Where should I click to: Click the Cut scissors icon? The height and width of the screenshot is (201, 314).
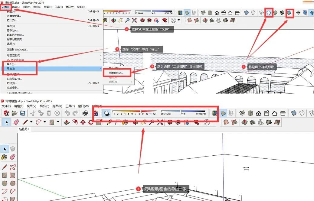point(33,113)
